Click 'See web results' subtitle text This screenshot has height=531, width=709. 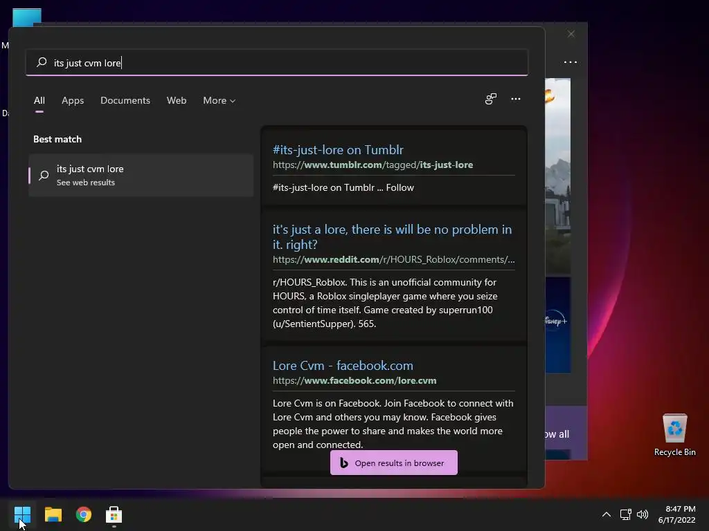pos(85,183)
